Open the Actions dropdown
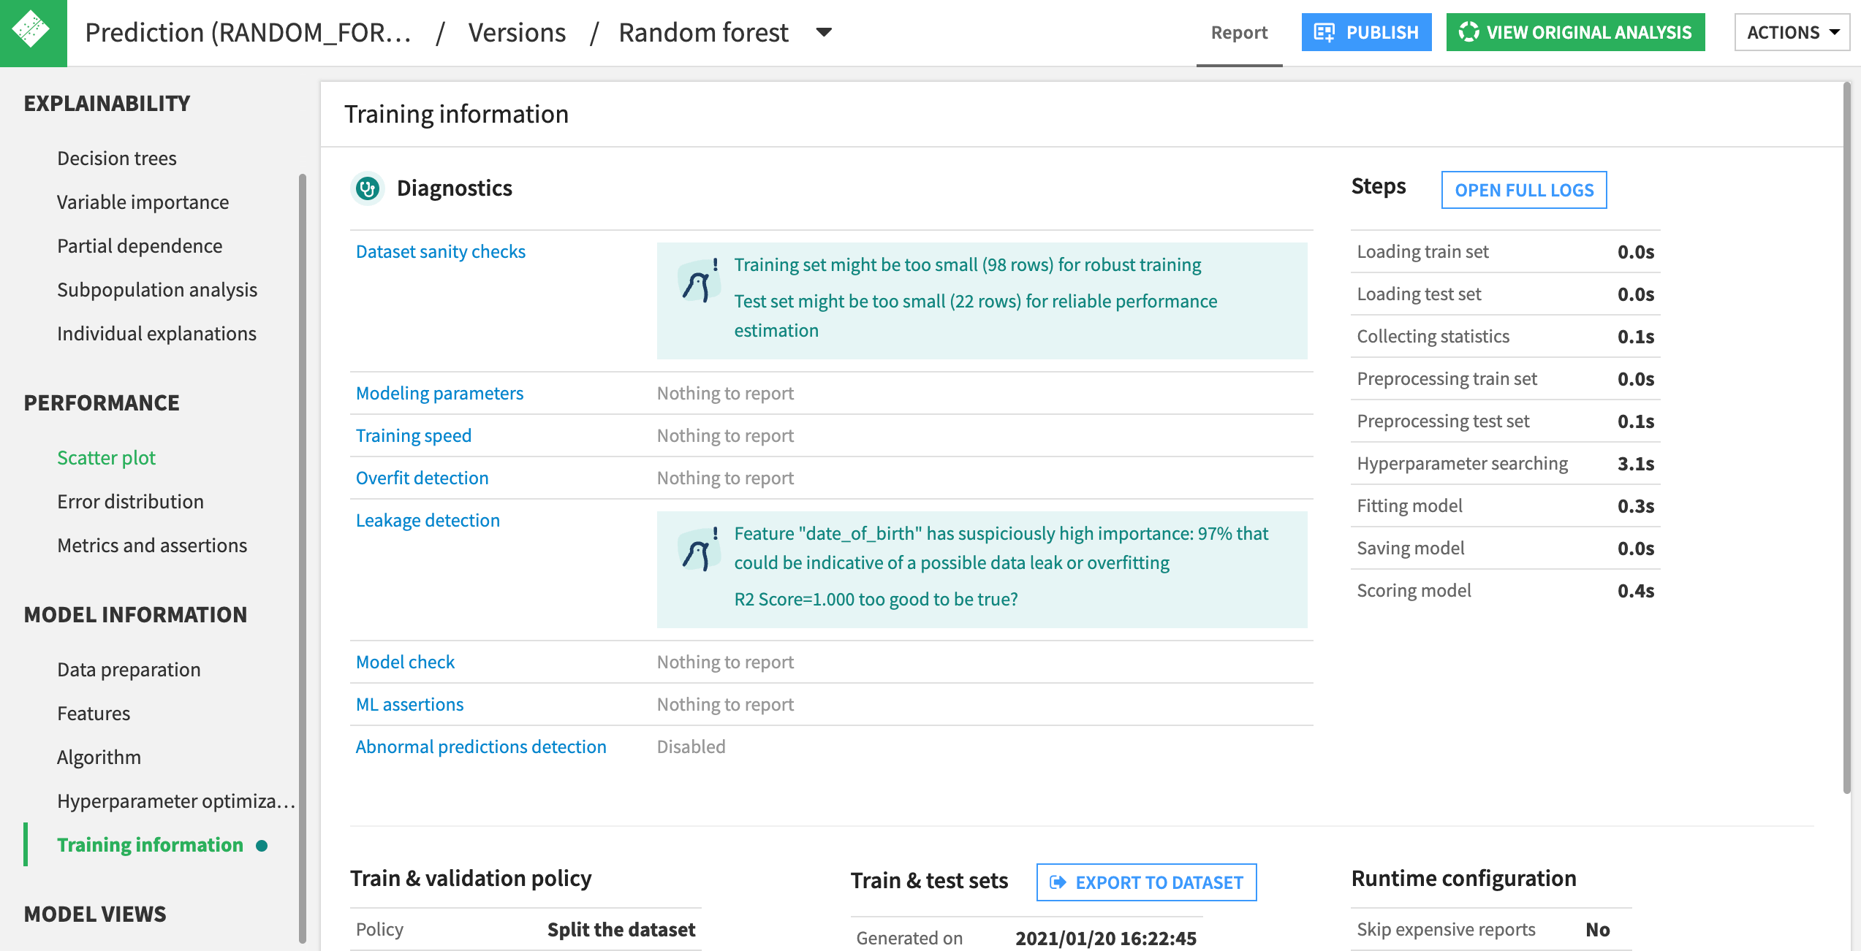Screen dimensions: 1861x951 pos(1791,31)
